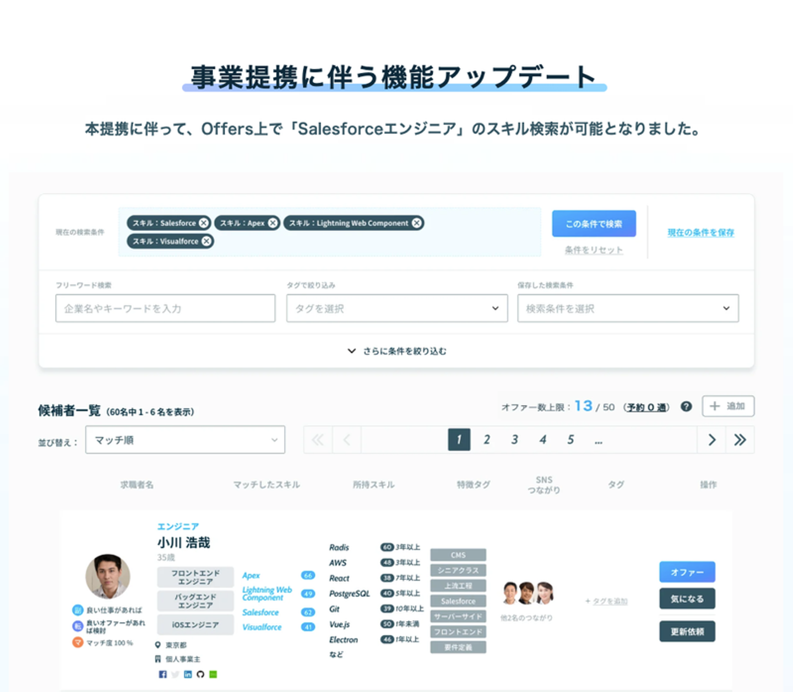Screen dimensions: 793x692
Task: Click the マッチ度 100% orange icon
Action: 78,642
